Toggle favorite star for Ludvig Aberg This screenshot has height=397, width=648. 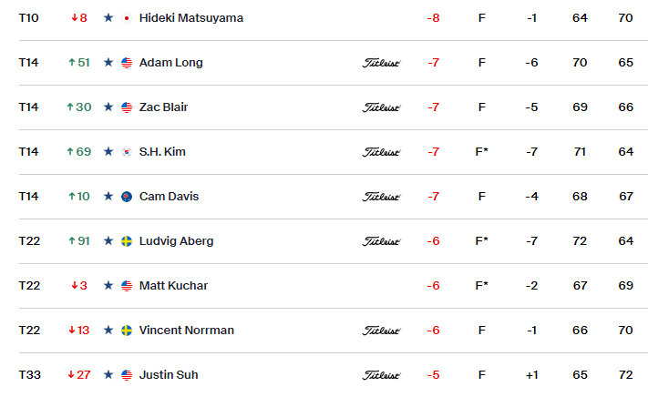108,240
